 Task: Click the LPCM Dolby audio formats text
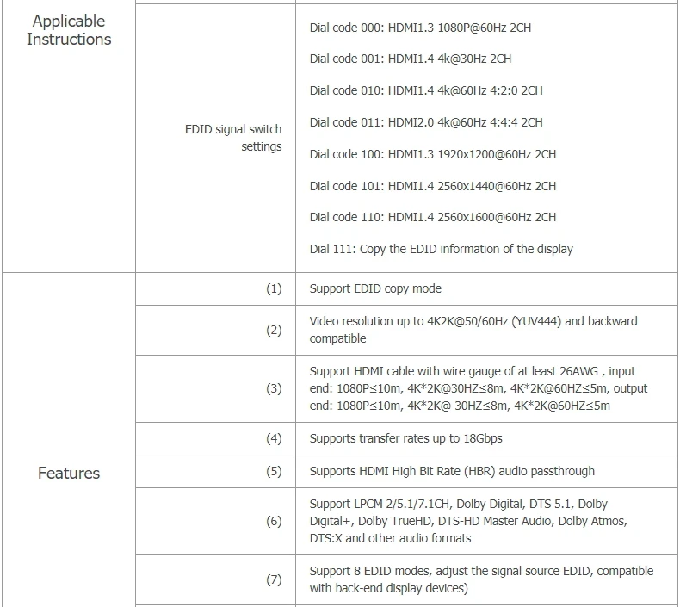point(468,521)
